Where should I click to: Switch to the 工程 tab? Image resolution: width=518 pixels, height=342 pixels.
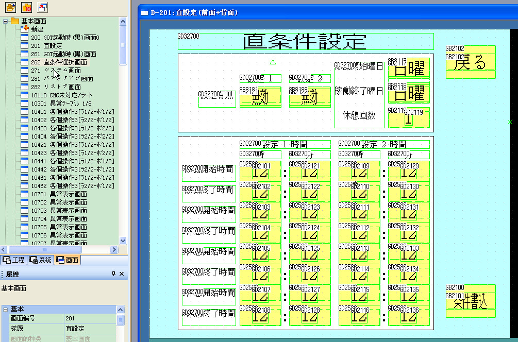13,260
